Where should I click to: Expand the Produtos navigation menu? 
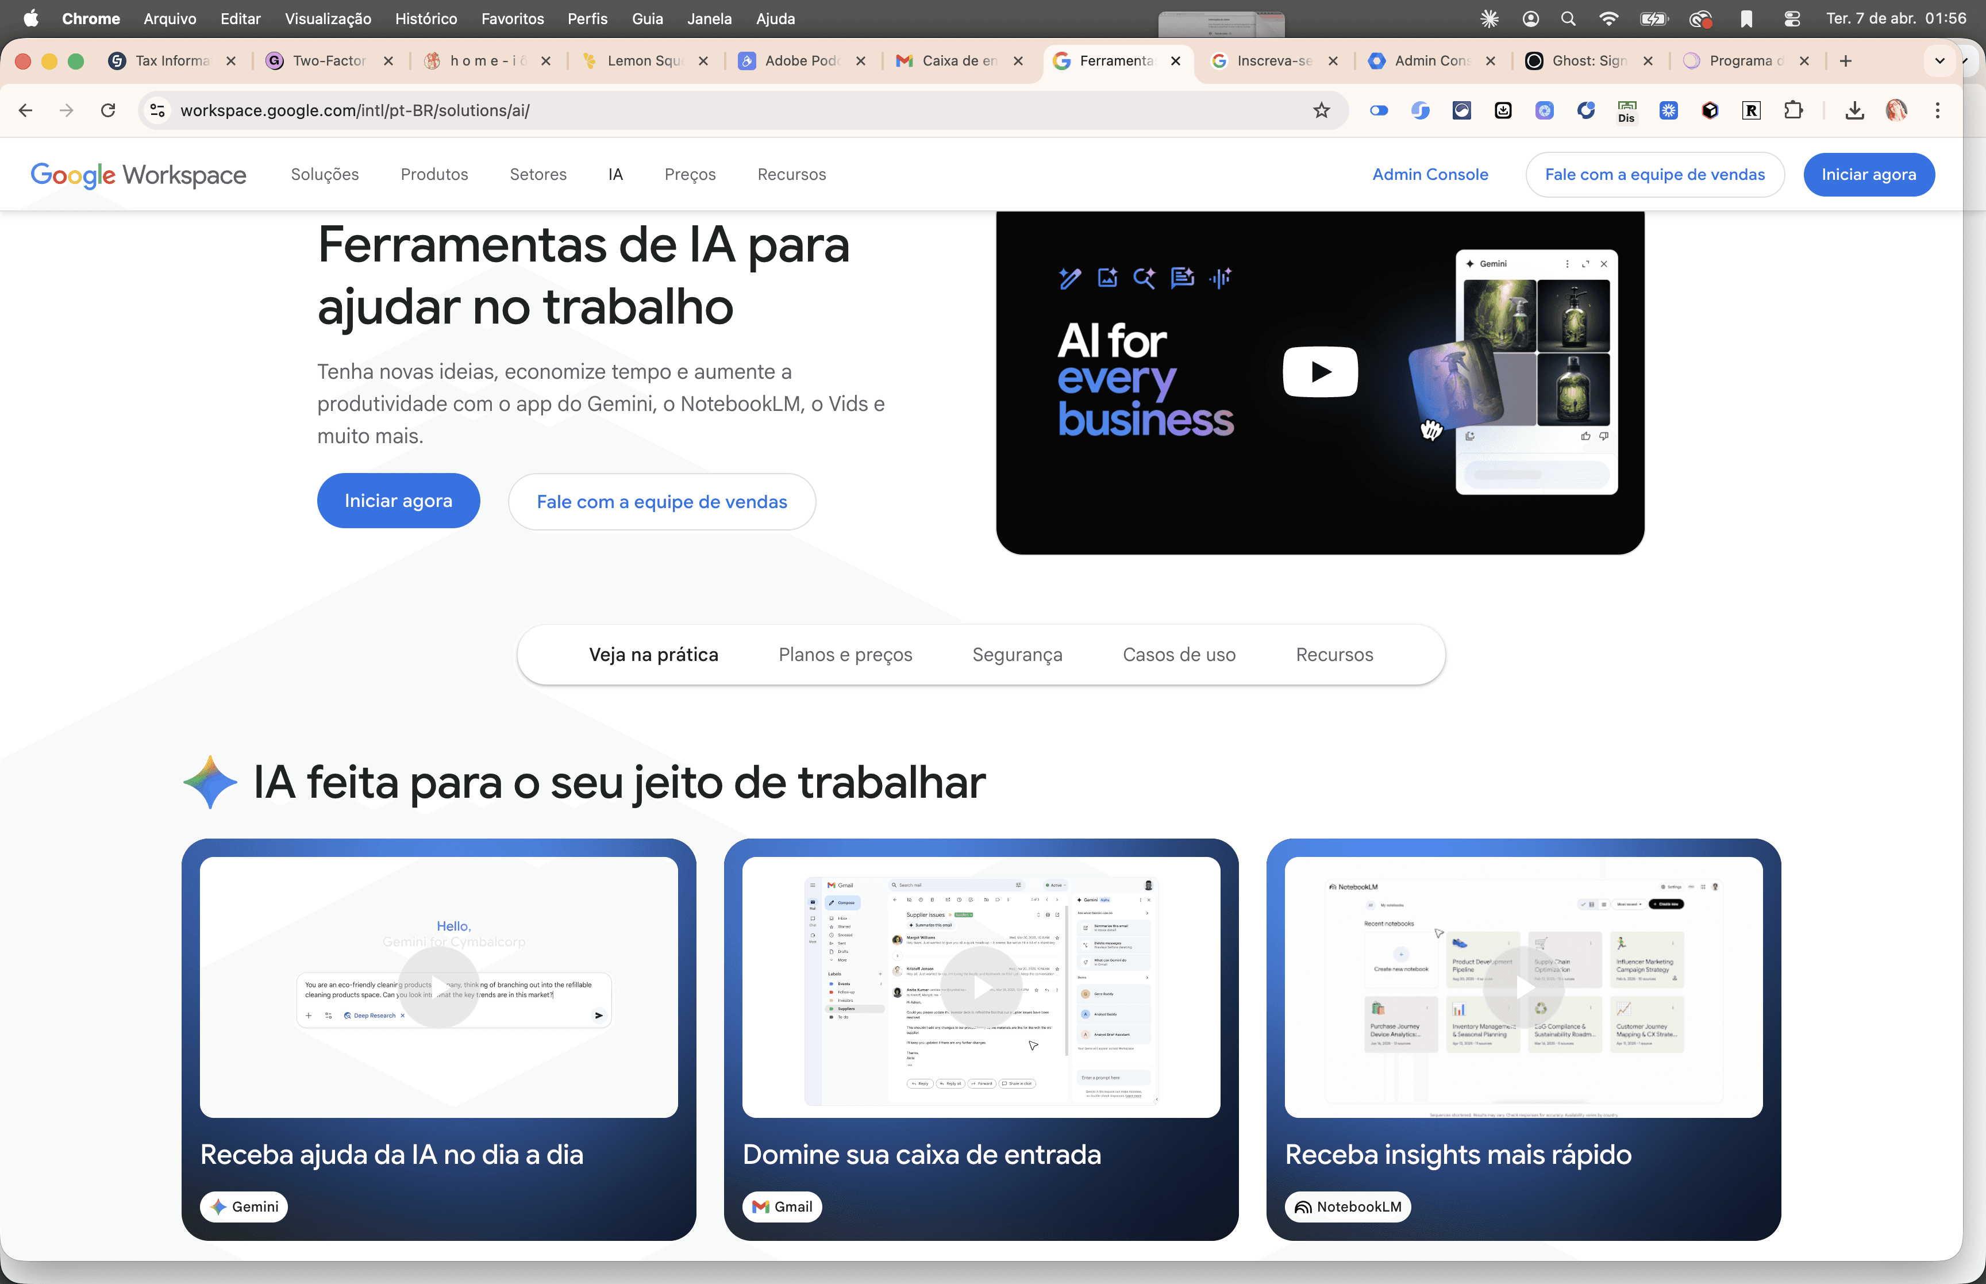click(433, 174)
